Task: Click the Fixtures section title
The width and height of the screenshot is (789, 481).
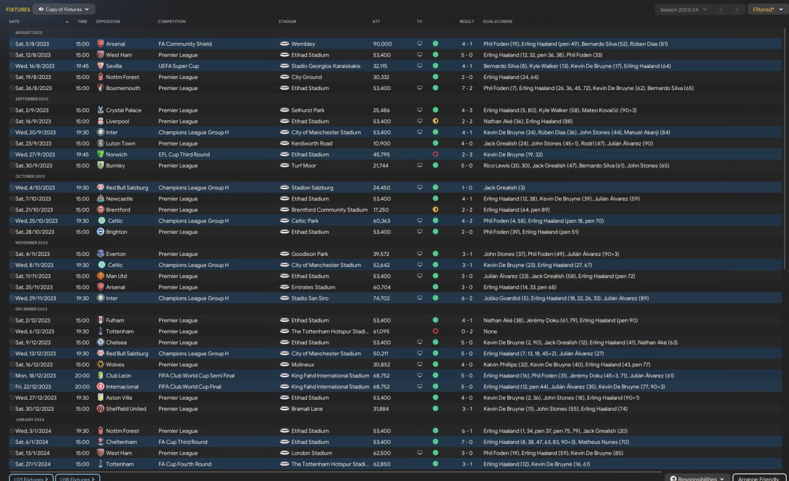Action: pos(18,10)
